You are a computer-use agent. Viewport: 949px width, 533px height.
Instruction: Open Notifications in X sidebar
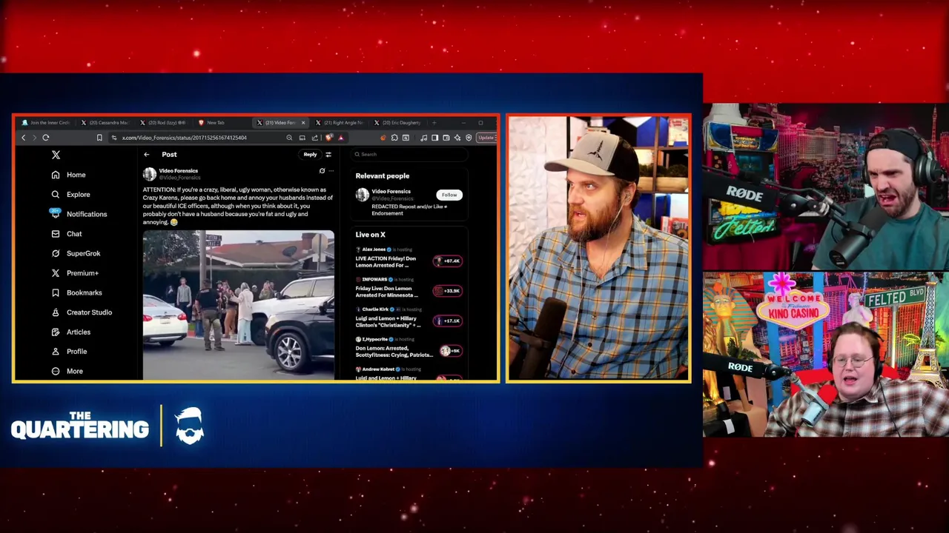tap(79, 214)
